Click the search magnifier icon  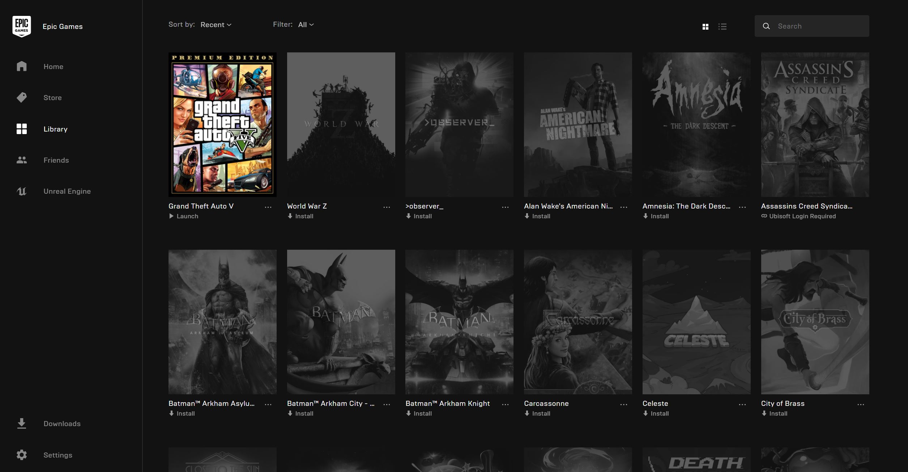[x=766, y=26]
